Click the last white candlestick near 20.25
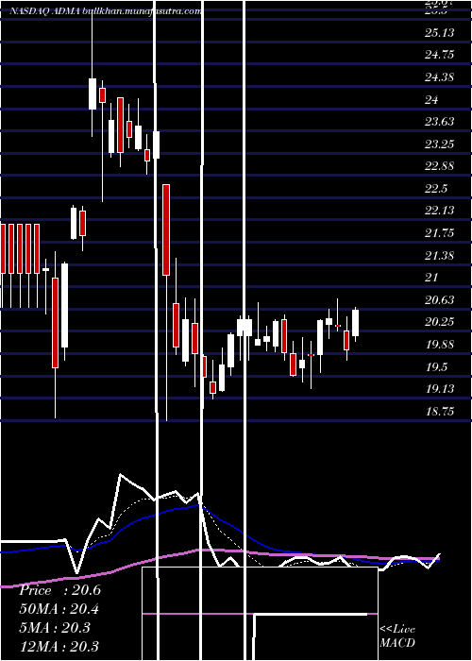The image size is (472, 661). tap(355, 323)
